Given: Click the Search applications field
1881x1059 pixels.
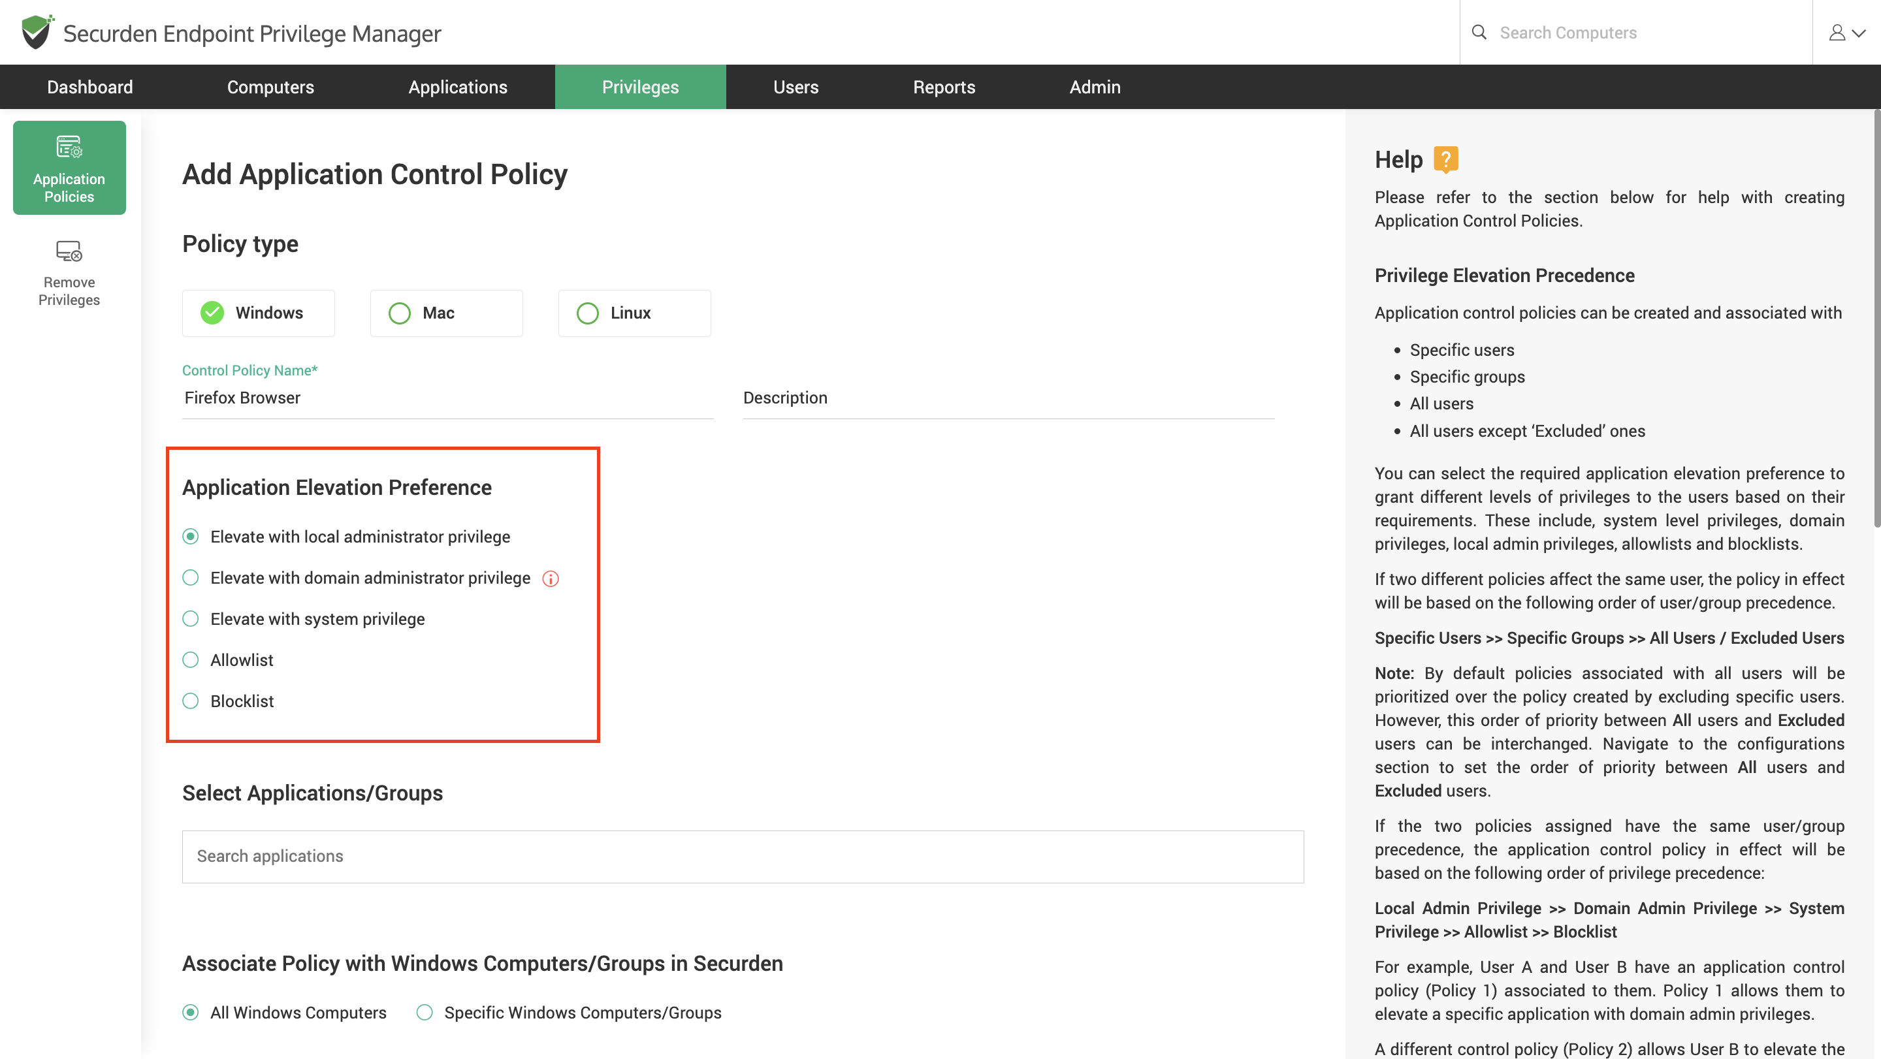Looking at the screenshot, I should tap(743, 856).
